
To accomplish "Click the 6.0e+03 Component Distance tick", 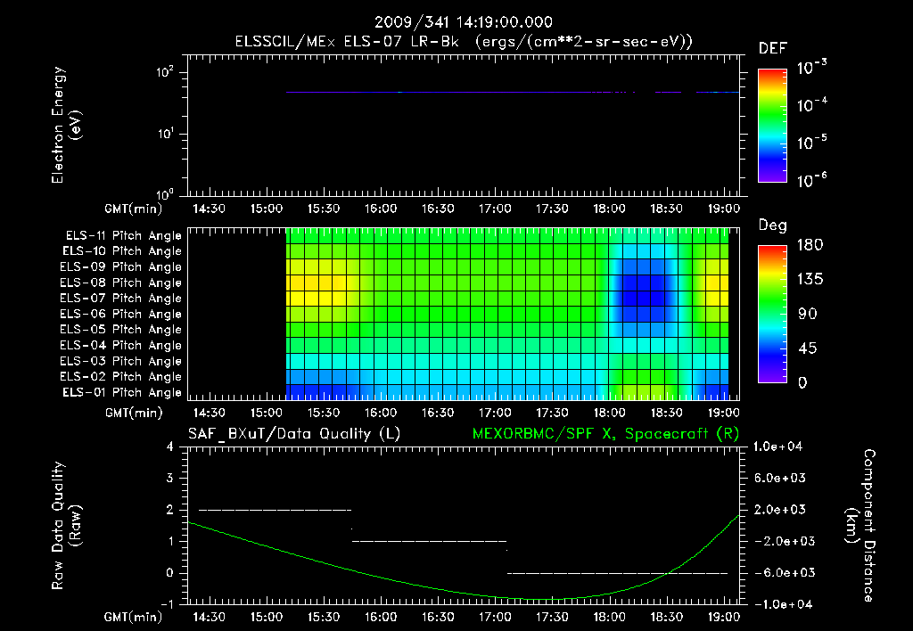I will (x=781, y=479).
